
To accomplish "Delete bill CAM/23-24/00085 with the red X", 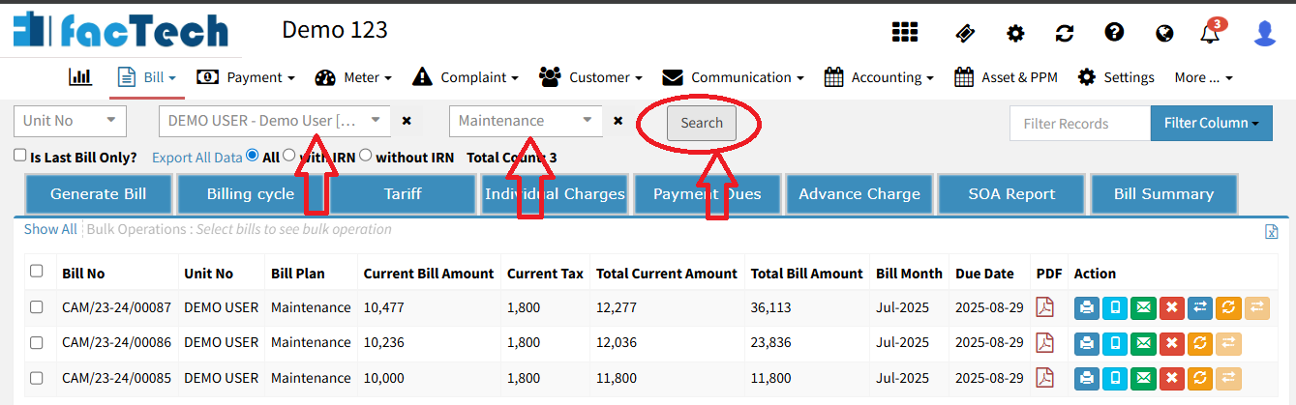I will coord(1171,378).
